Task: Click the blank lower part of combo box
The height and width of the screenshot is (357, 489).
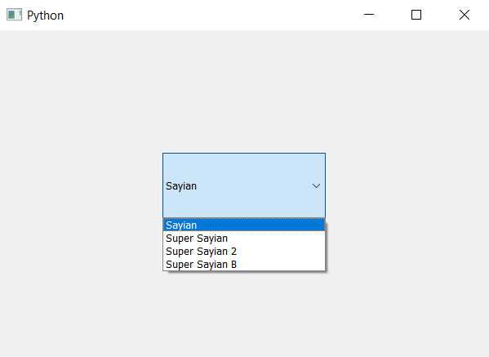Action: pos(244,205)
